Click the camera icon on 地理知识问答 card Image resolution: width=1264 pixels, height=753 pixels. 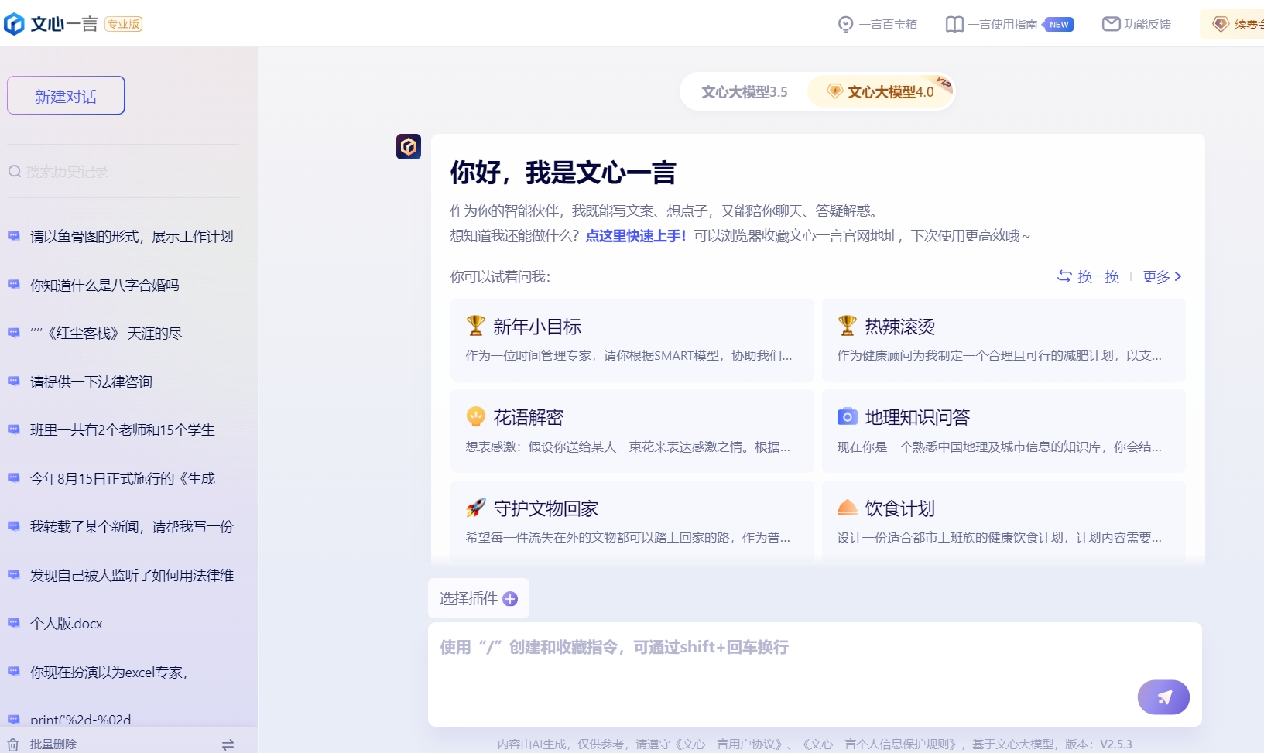point(848,417)
